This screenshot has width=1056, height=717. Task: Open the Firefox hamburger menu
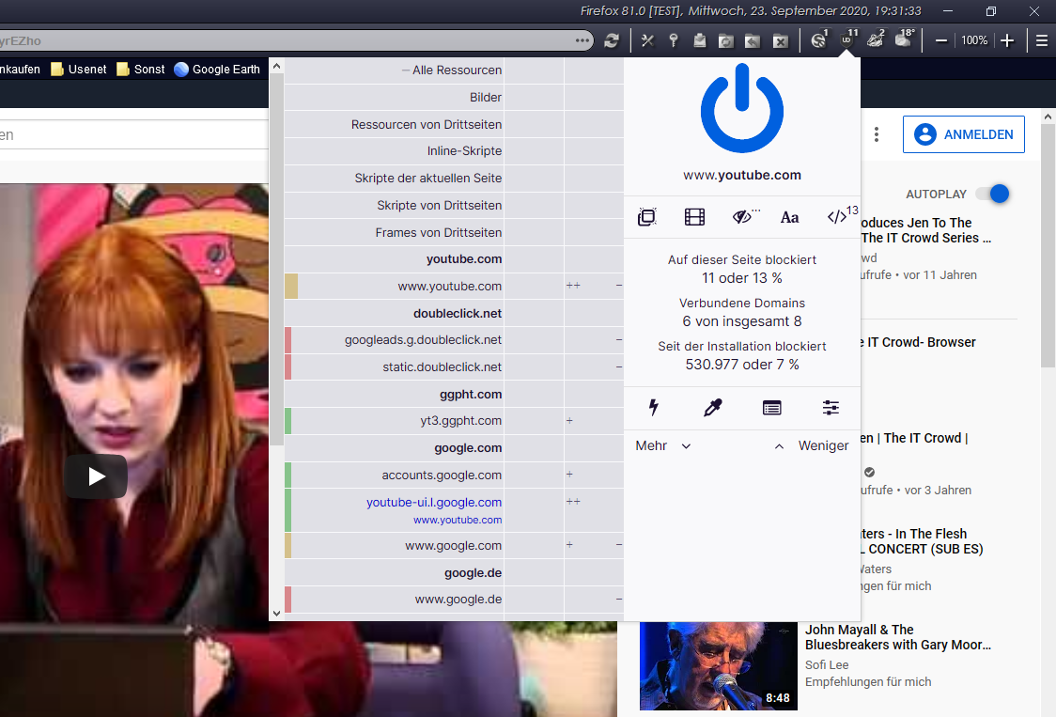click(1042, 40)
